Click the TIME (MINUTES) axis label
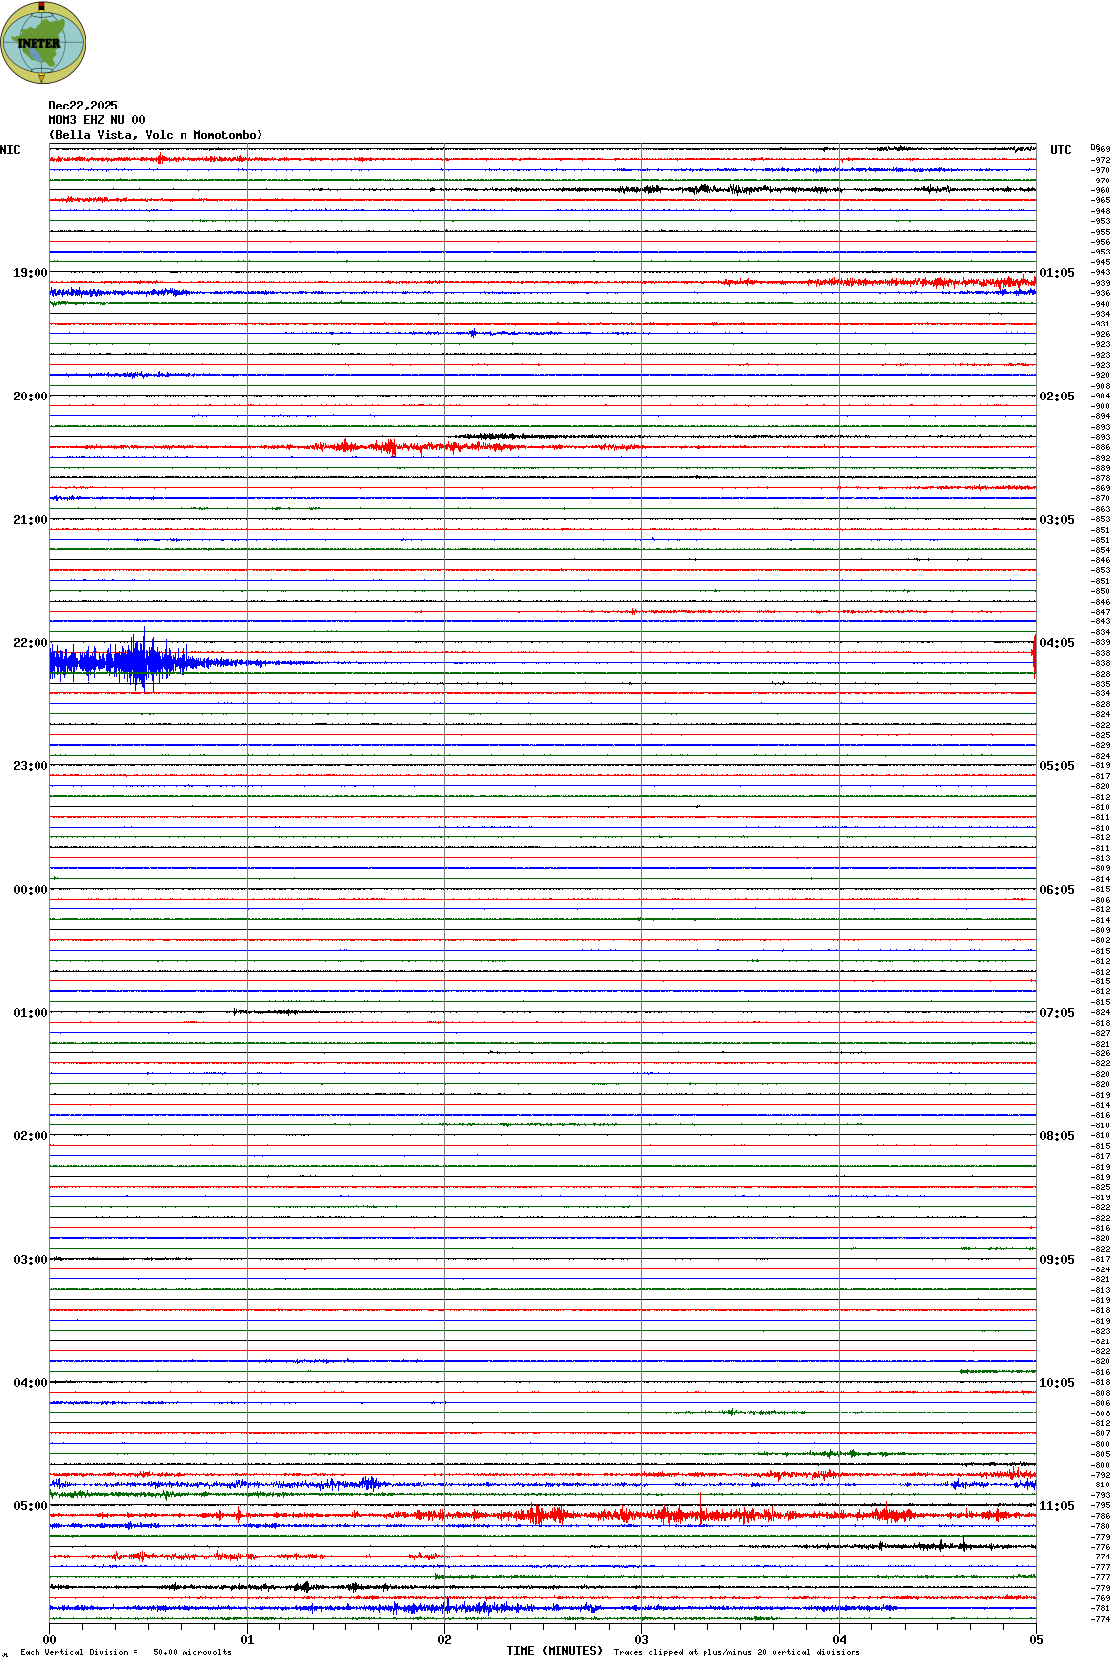The width and height of the screenshot is (1115, 1666). click(555, 1651)
